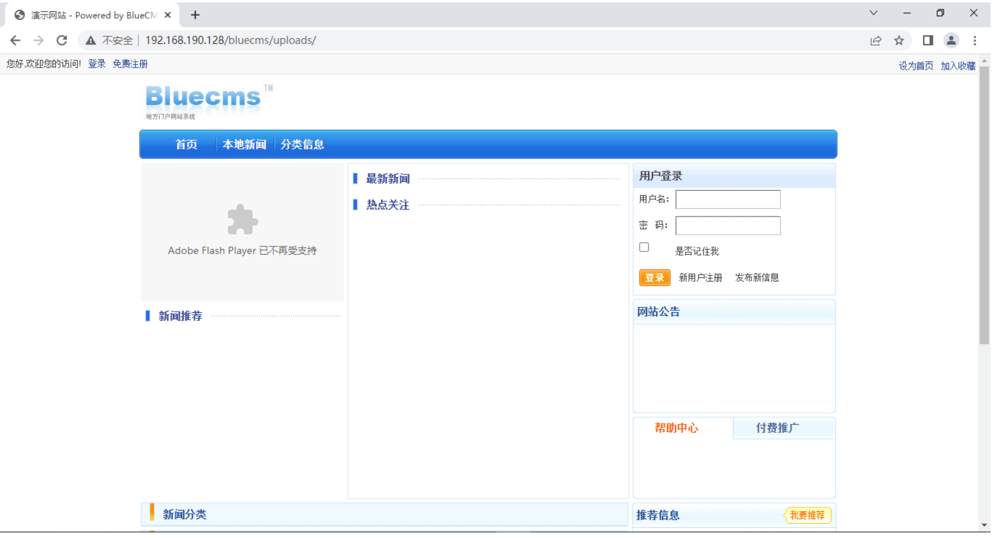
Task: Click the vertical page scrollbar thumb
Action: [984, 205]
